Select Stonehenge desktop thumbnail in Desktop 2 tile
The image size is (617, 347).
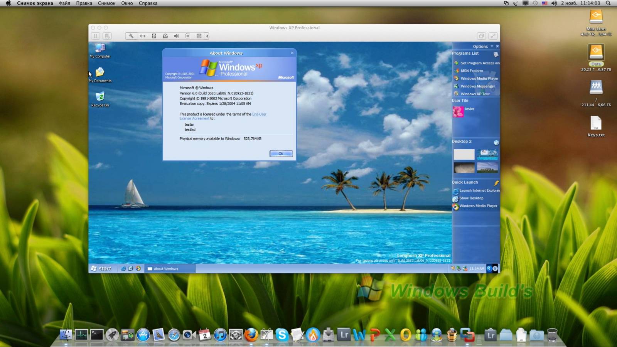[x=487, y=167]
